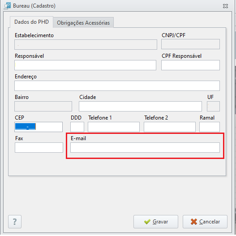The width and height of the screenshot is (236, 236).
Task: Focus the Telefone 1 field
Action: (114, 127)
